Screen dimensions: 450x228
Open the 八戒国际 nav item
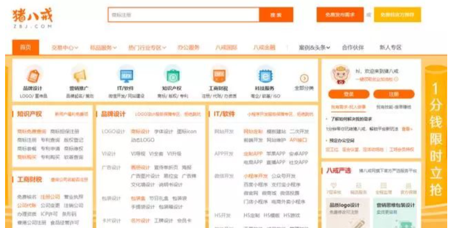[226, 47]
